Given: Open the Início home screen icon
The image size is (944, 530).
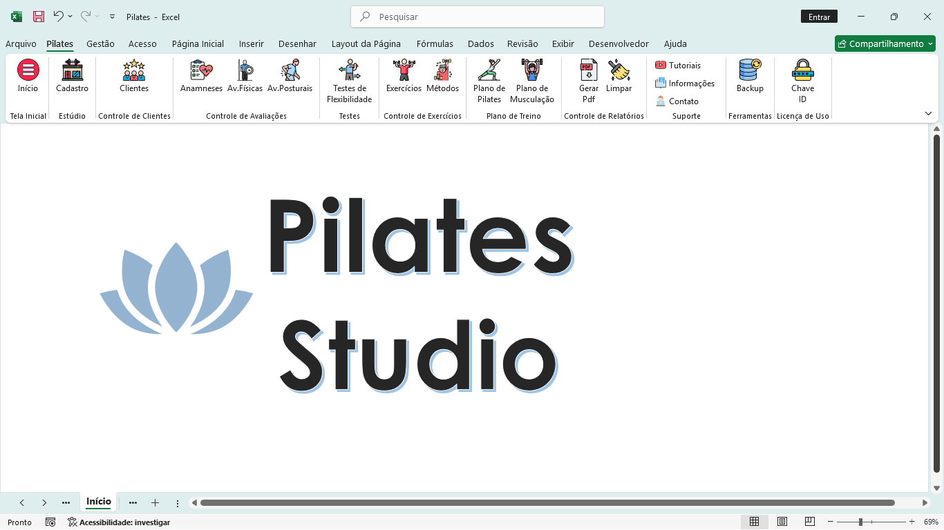Looking at the screenshot, I should coord(28,76).
